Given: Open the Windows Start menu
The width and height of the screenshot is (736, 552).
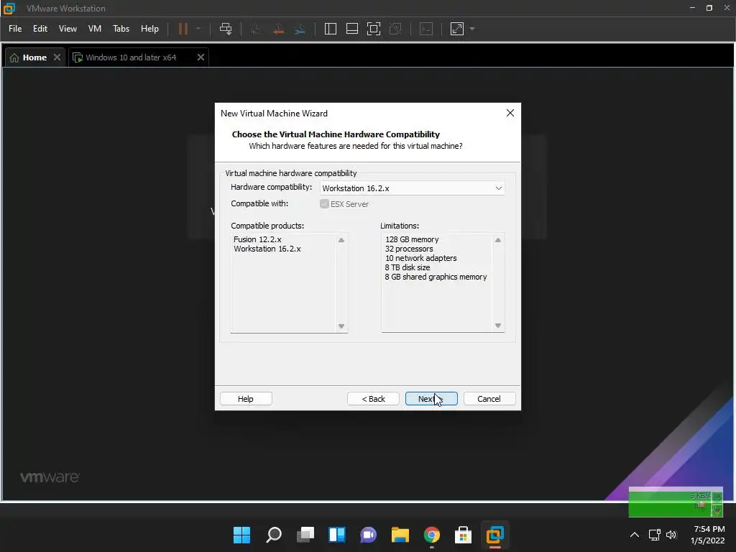Looking at the screenshot, I should (x=241, y=535).
